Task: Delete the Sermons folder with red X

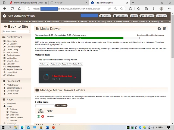Action: pyautogui.click(x=43, y=116)
